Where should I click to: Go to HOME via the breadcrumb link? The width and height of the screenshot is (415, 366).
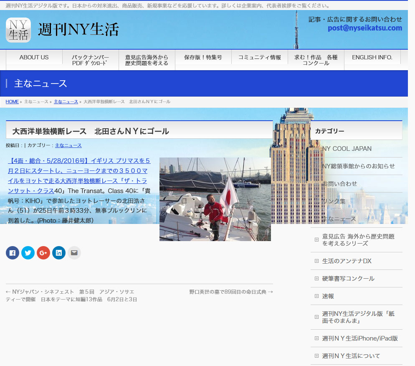(x=12, y=102)
